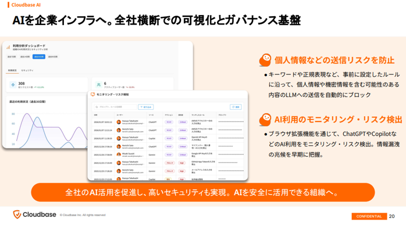This screenshot has width=406, height=226.
Task: Click the ChatGPT cell in the マイナンバー row
Action: coord(152,146)
